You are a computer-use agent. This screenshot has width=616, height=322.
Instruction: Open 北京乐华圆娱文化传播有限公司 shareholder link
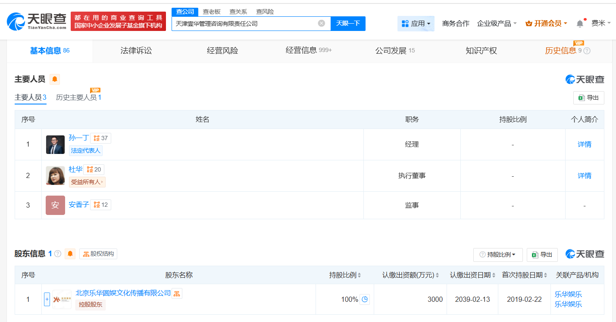pyautogui.click(x=123, y=293)
